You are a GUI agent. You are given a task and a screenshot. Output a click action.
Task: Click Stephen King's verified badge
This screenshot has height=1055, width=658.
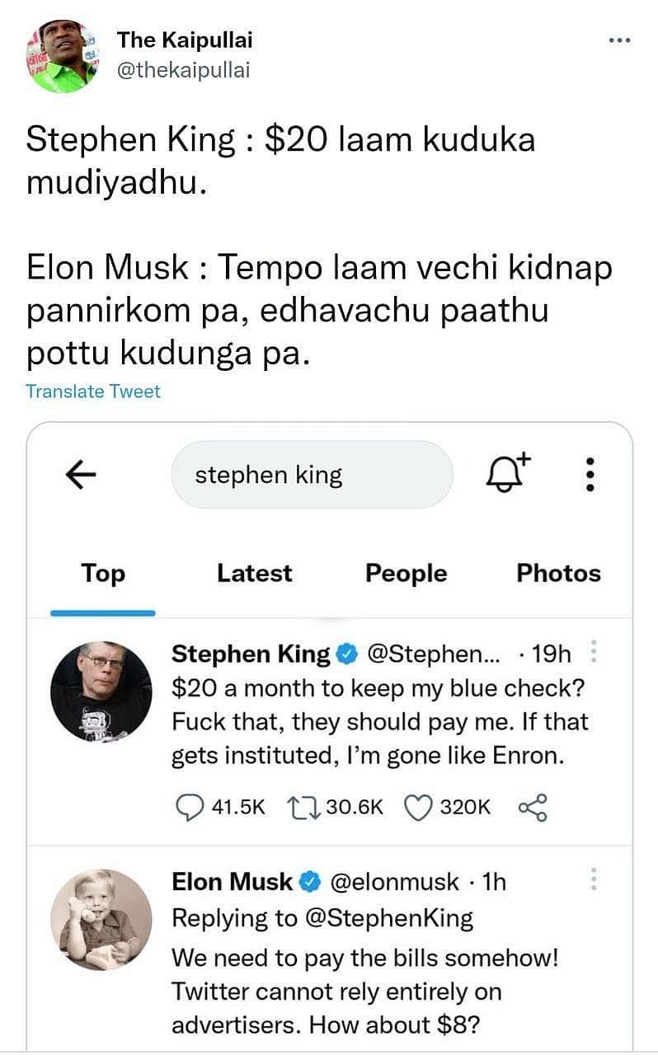(x=347, y=655)
